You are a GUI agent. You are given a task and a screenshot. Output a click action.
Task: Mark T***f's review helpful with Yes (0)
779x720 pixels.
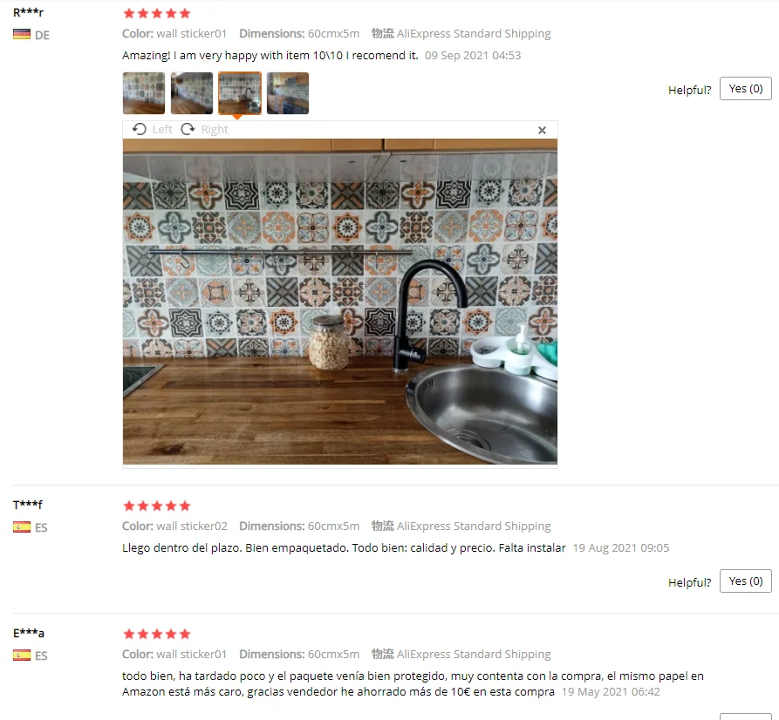tap(745, 581)
